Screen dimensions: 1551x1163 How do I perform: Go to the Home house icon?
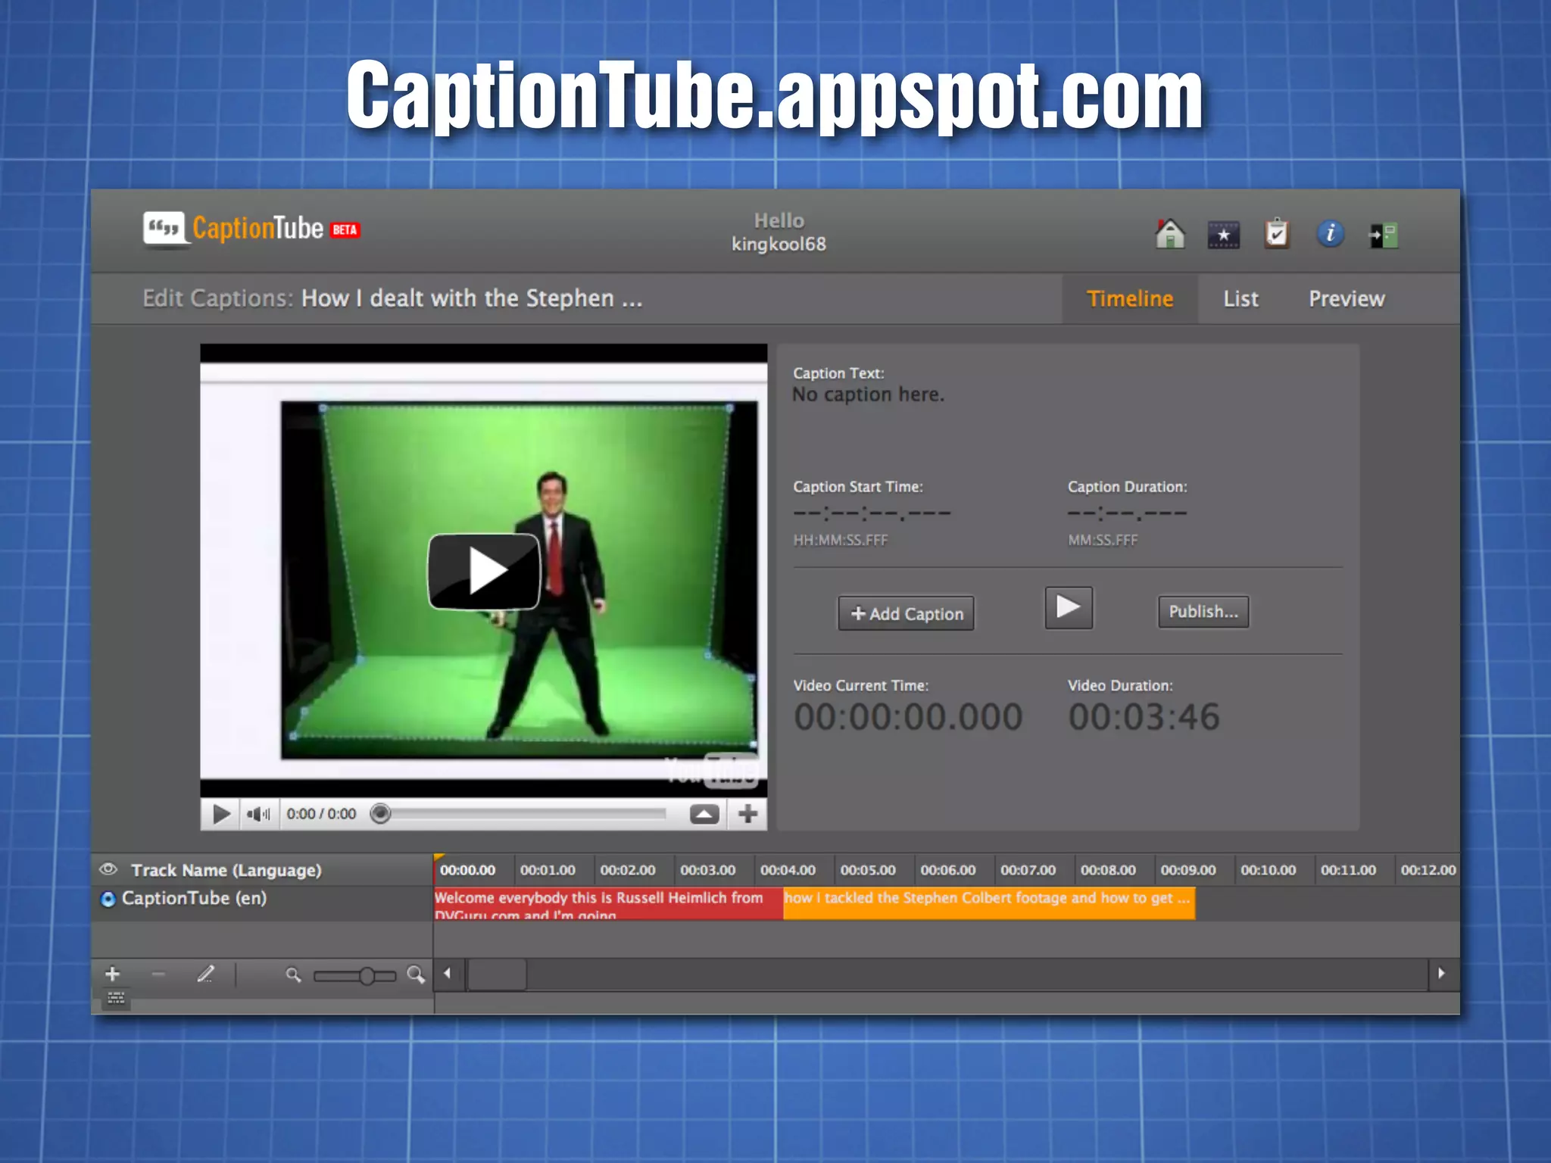click(x=1170, y=234)
